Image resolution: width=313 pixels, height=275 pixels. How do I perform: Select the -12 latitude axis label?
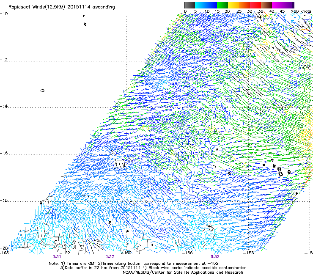click(4, 60)
